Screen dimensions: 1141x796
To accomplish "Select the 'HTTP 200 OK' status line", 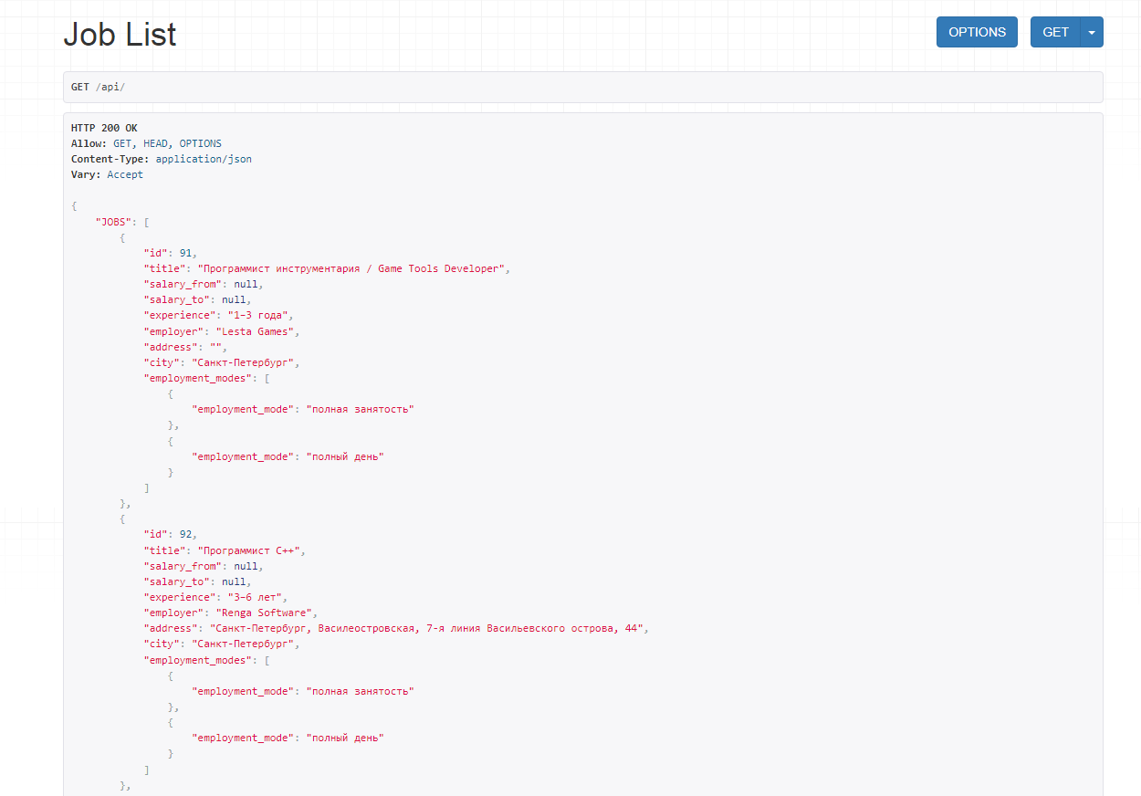I will coord(104,128).
